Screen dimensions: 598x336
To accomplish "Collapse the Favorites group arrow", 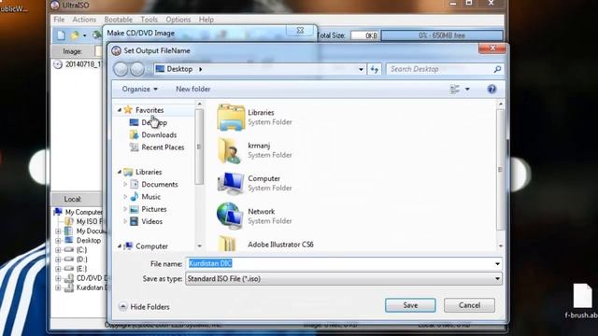I will (x=120, y=110).
